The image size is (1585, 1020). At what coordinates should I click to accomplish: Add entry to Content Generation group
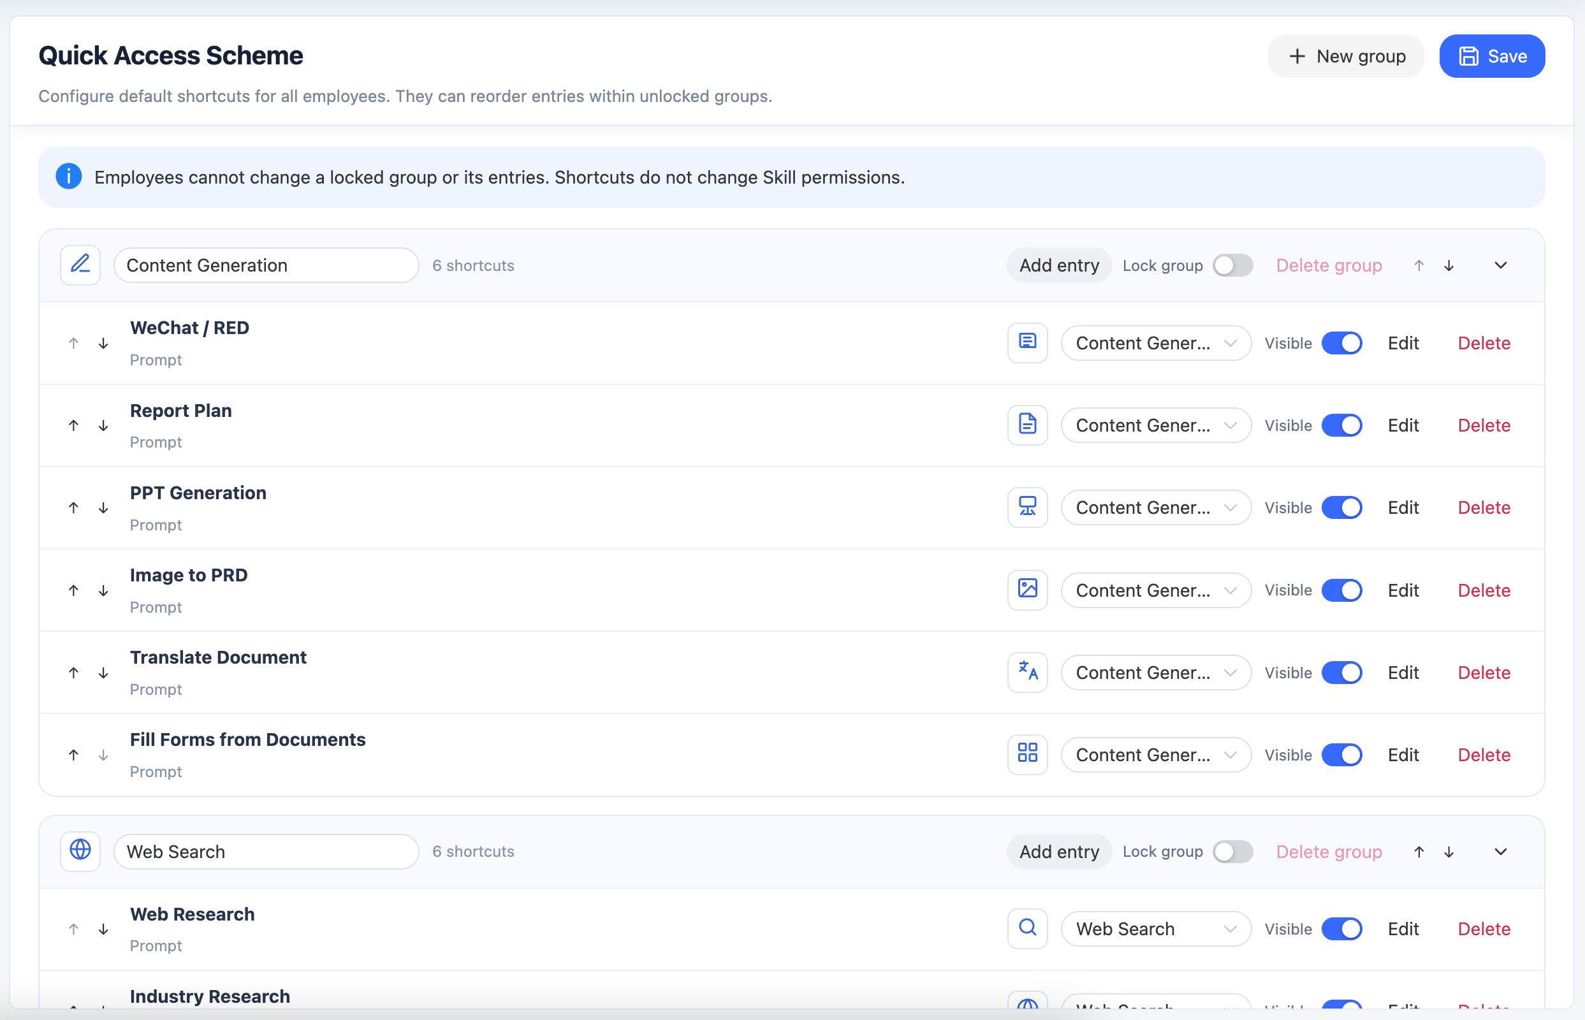[1059, 266]
